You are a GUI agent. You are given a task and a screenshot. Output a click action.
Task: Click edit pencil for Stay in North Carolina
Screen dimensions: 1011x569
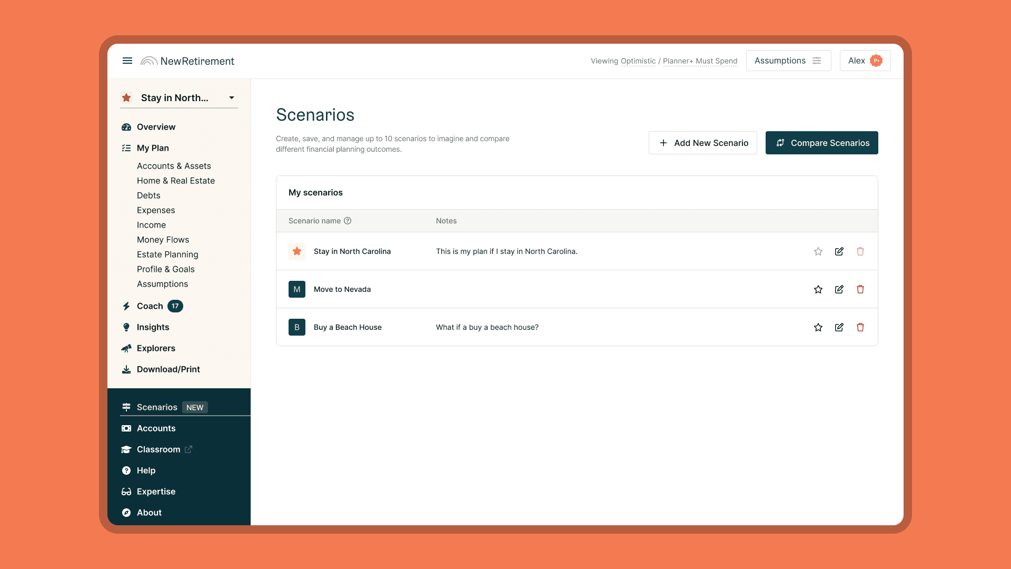click(839, 251)
